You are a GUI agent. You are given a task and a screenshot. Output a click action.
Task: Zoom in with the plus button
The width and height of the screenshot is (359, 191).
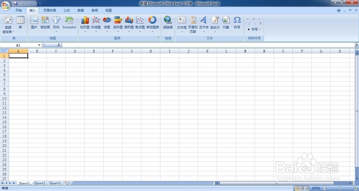[x=355, y=188]
